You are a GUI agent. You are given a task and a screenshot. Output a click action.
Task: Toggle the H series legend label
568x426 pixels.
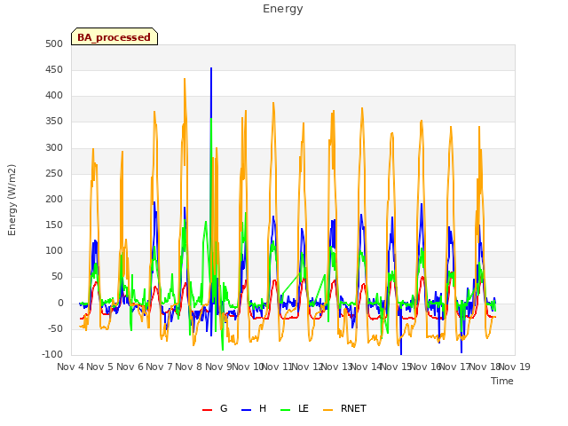point(263,408)
